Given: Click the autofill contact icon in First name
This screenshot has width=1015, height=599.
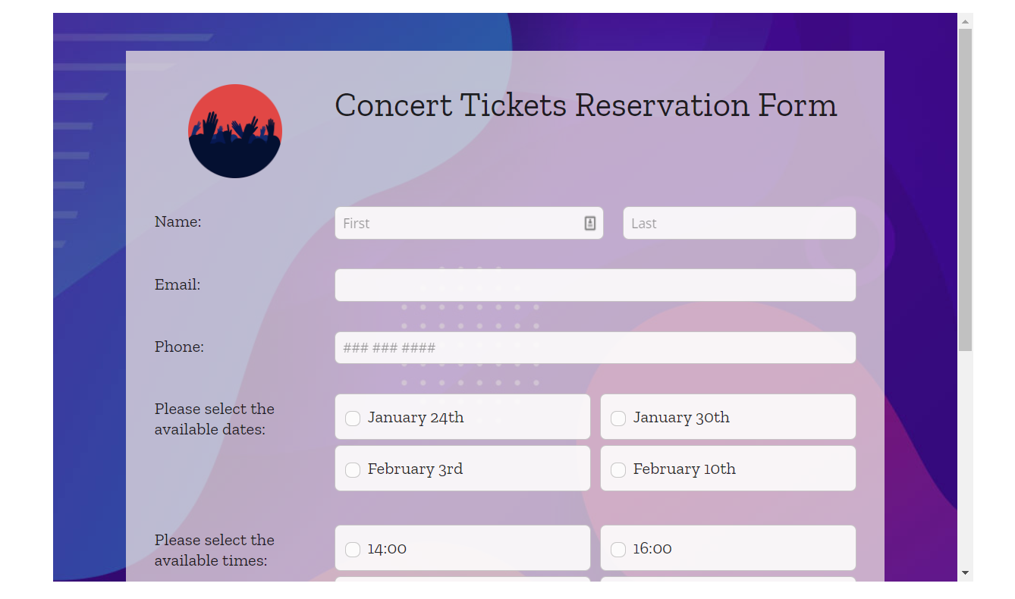Looking at the screenshot, I should 590,223.
